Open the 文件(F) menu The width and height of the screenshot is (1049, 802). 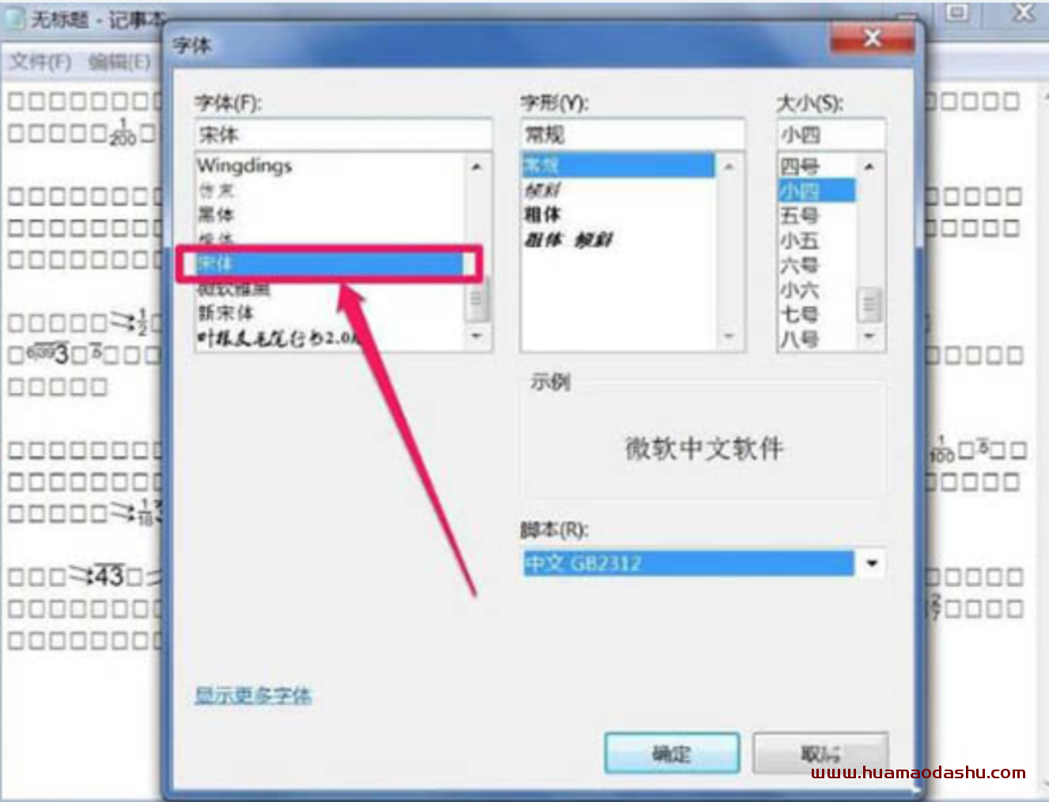pyautogui.click(x=40, y=62)
